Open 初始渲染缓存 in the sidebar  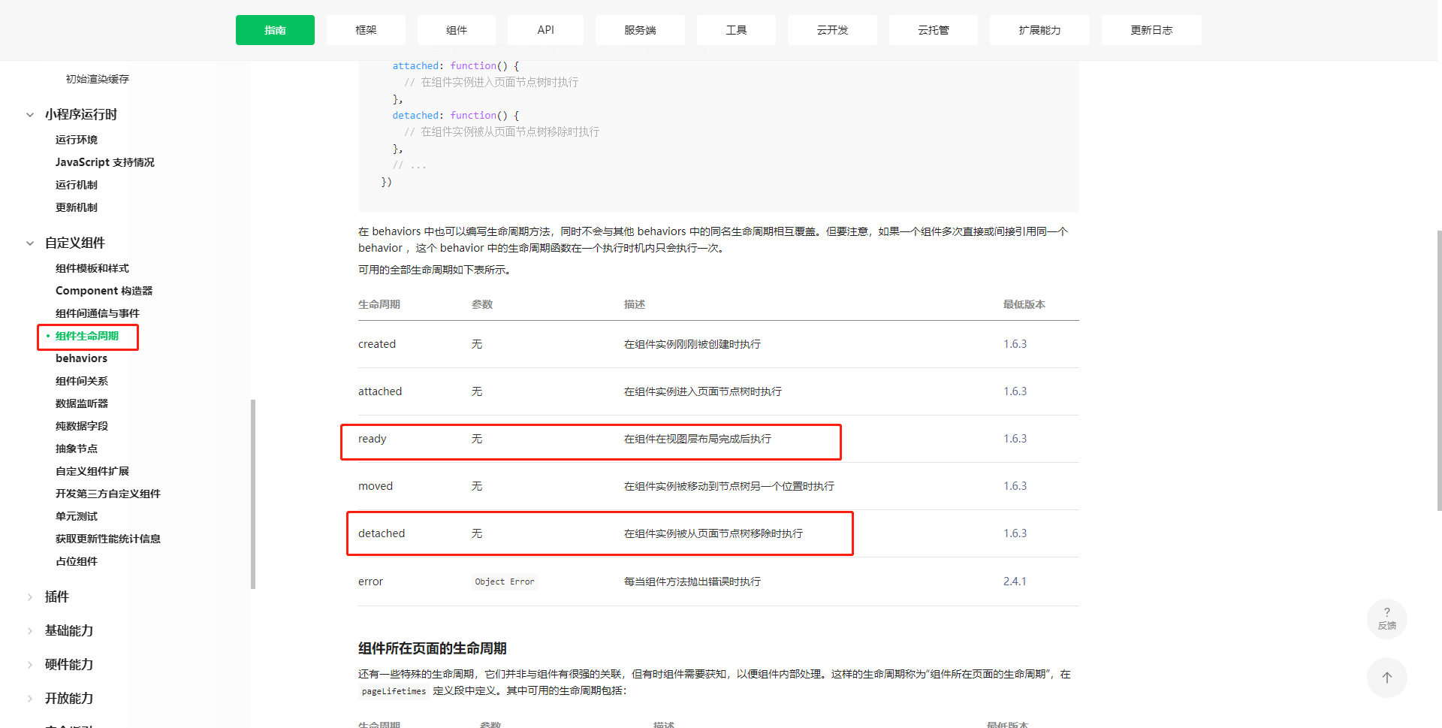[97, 79]
